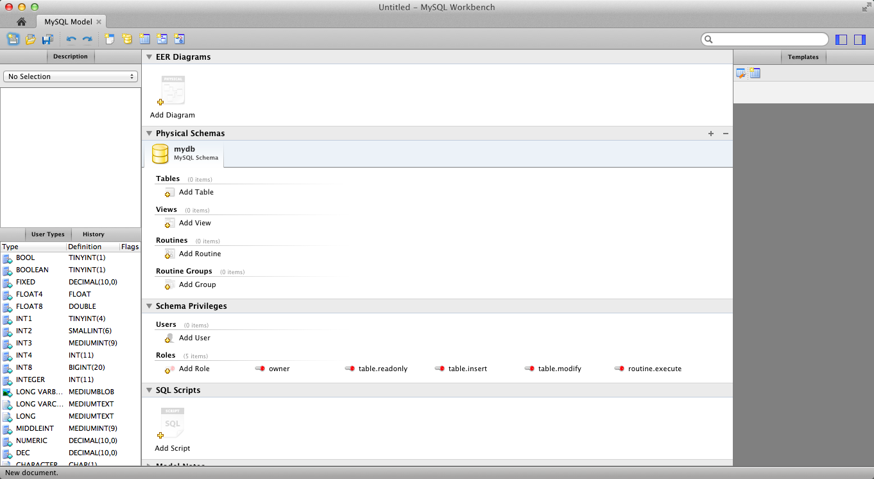Viewport: 874px width, 479px height.
Task: Go to the Home tab icon
Action: click(x=21, y=22)
